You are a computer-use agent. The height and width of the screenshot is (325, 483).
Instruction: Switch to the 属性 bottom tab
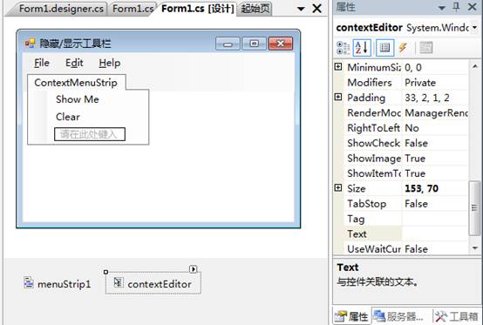[351, 316]
